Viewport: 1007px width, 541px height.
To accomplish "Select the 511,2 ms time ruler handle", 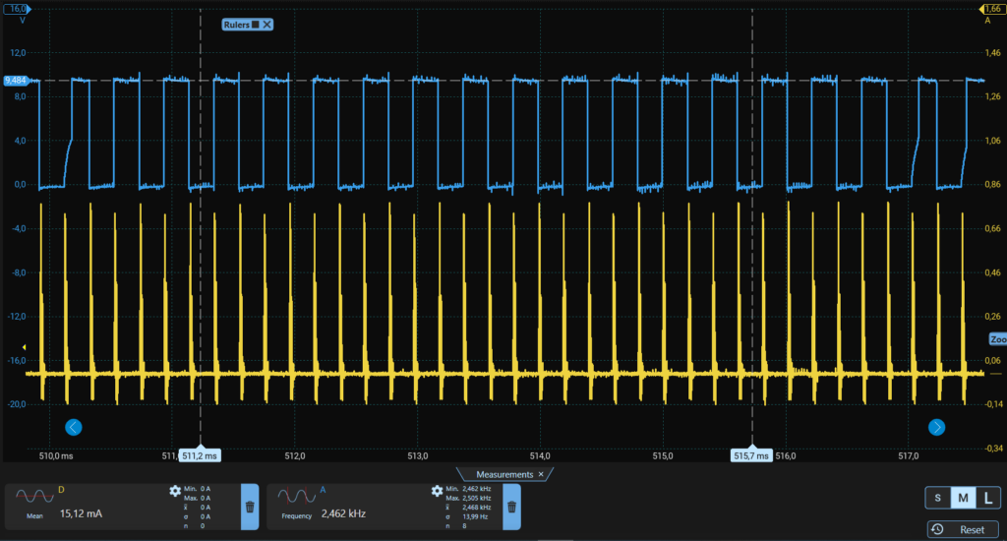I will (x=200, y=455).
